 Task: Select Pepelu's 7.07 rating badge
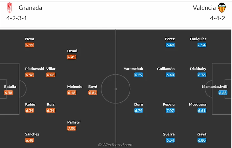170,110
